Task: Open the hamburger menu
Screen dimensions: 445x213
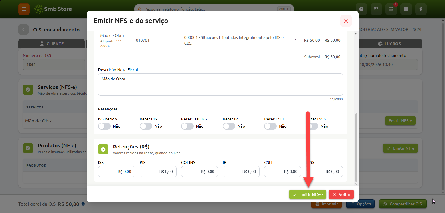Action: tap(24, 9)
